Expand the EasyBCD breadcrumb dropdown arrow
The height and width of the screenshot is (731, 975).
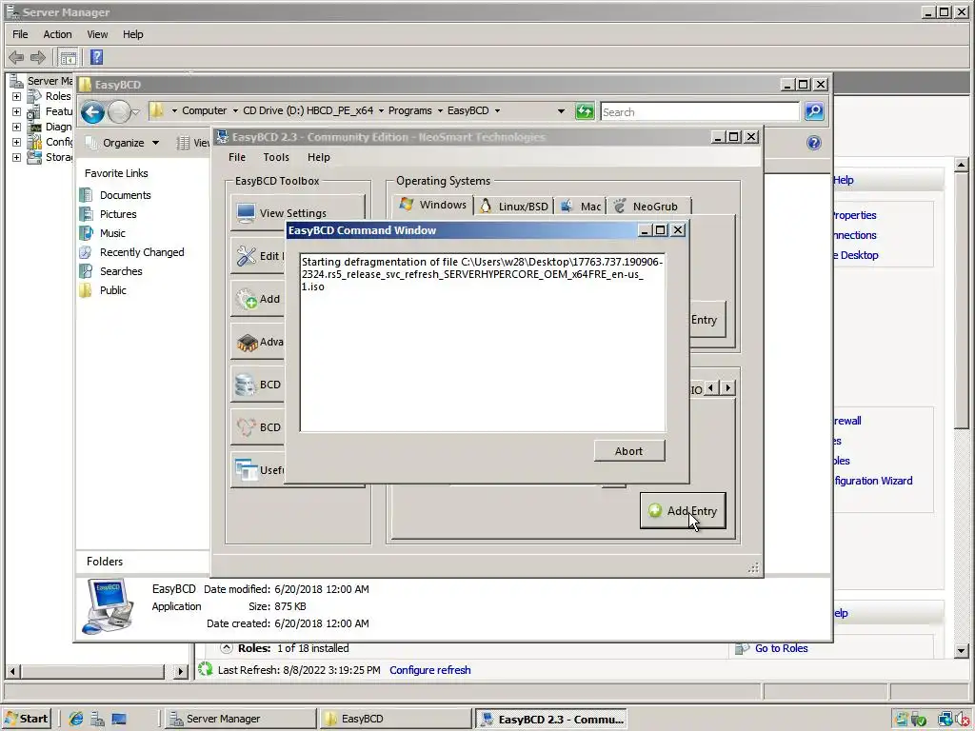point(497,111)
